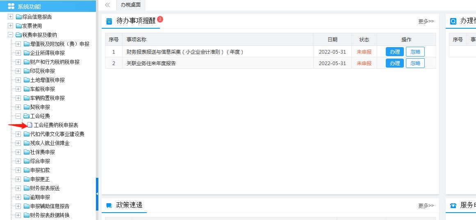
Task: Expand the 综合信息报告 tree node
Action: tap(11, 17)
